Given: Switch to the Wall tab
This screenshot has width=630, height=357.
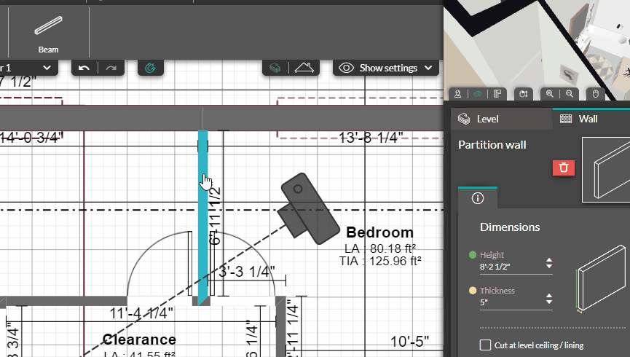Looking at the screenshot, I should [588, 119].
